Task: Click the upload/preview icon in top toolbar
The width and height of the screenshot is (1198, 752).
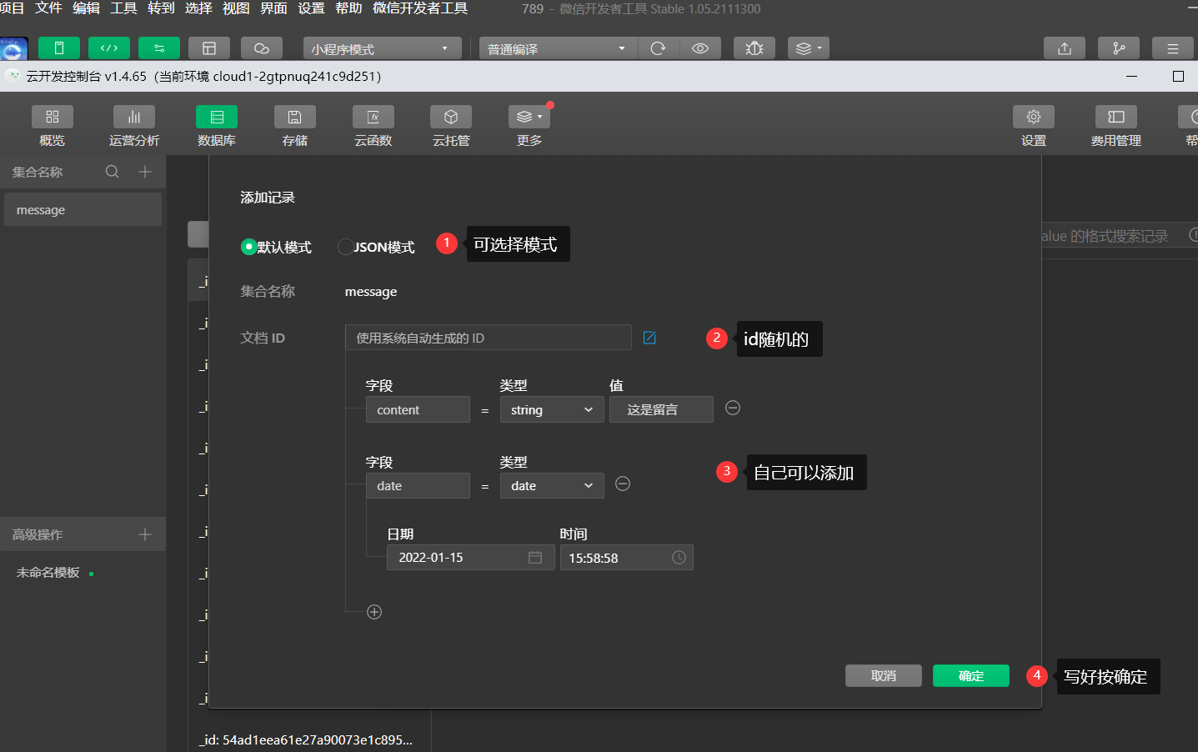Action: [x=1064, y=48]
